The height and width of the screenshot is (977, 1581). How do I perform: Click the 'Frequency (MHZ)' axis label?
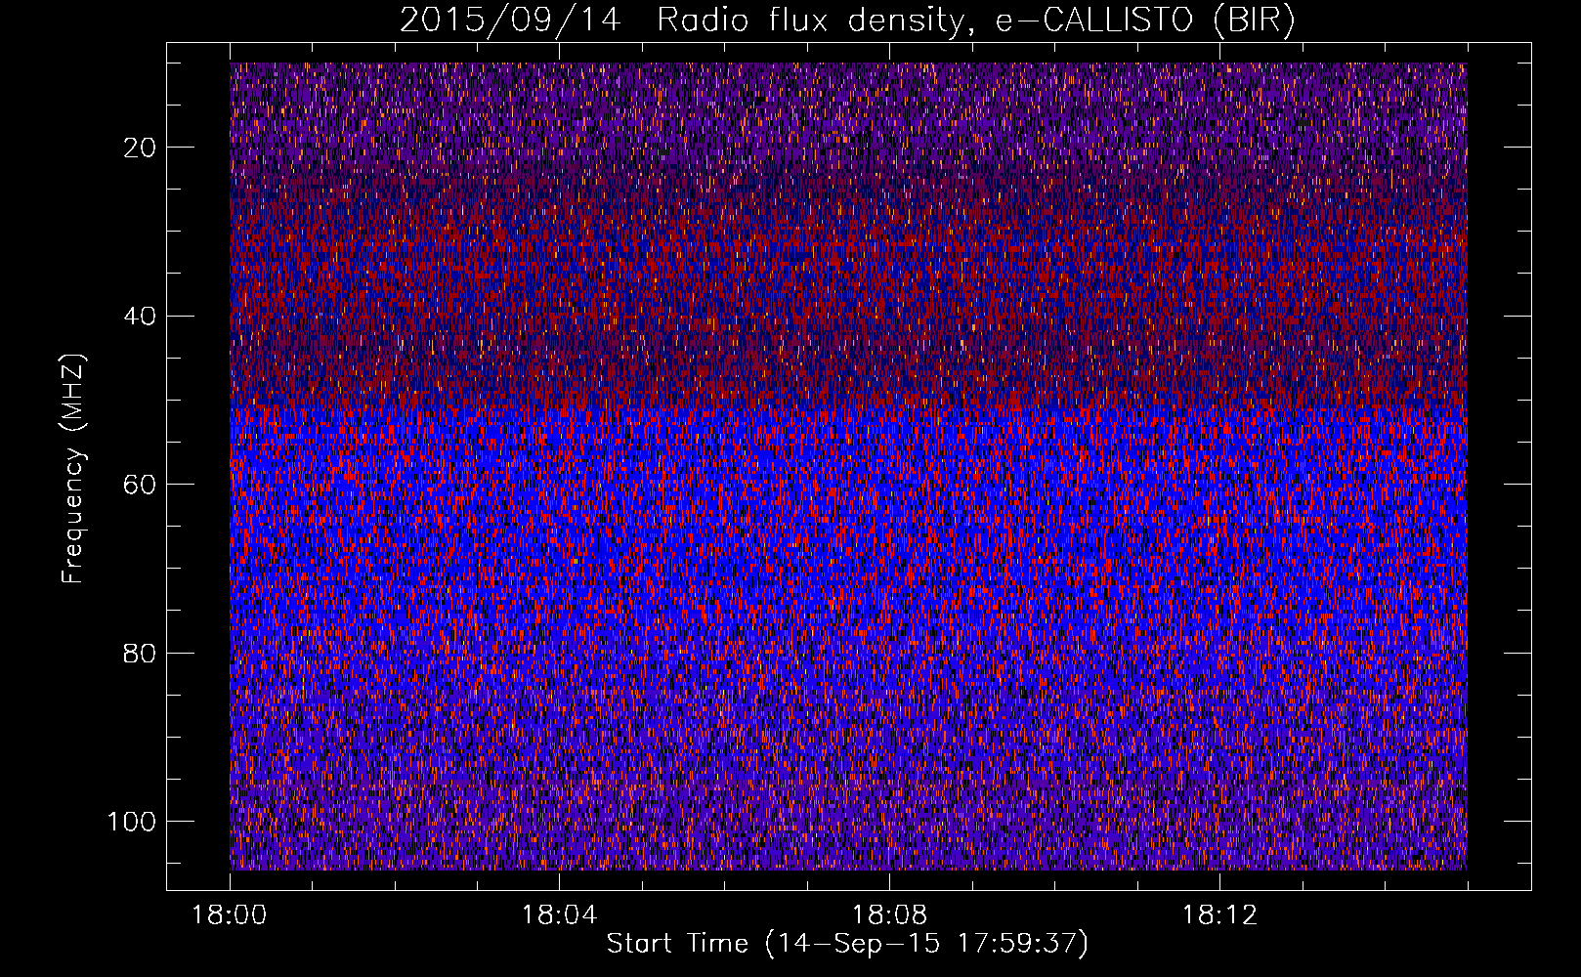coord(73,468)
